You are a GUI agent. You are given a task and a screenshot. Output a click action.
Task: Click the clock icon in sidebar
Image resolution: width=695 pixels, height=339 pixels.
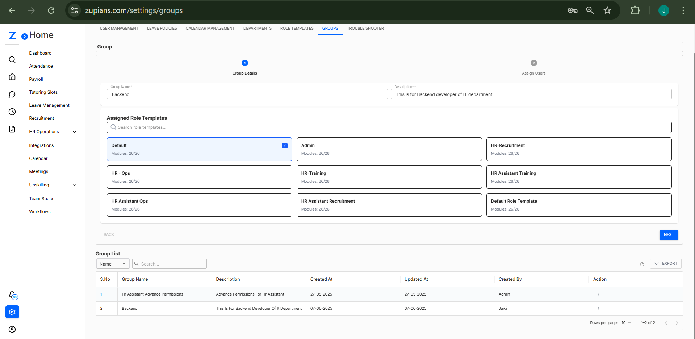(x=12, y=112)
